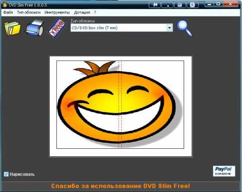Open the Инструменты menu
242x192 pixels.
pyautogui.click(x=57, y=13)
